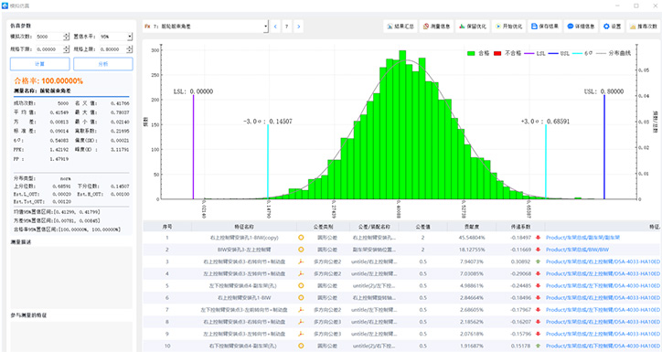Click the 计算 calculate button
This screenshot has width=662, height=352.
39,64
